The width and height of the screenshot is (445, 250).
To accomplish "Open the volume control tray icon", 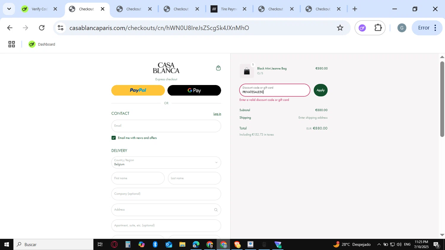I will [399, 244].
